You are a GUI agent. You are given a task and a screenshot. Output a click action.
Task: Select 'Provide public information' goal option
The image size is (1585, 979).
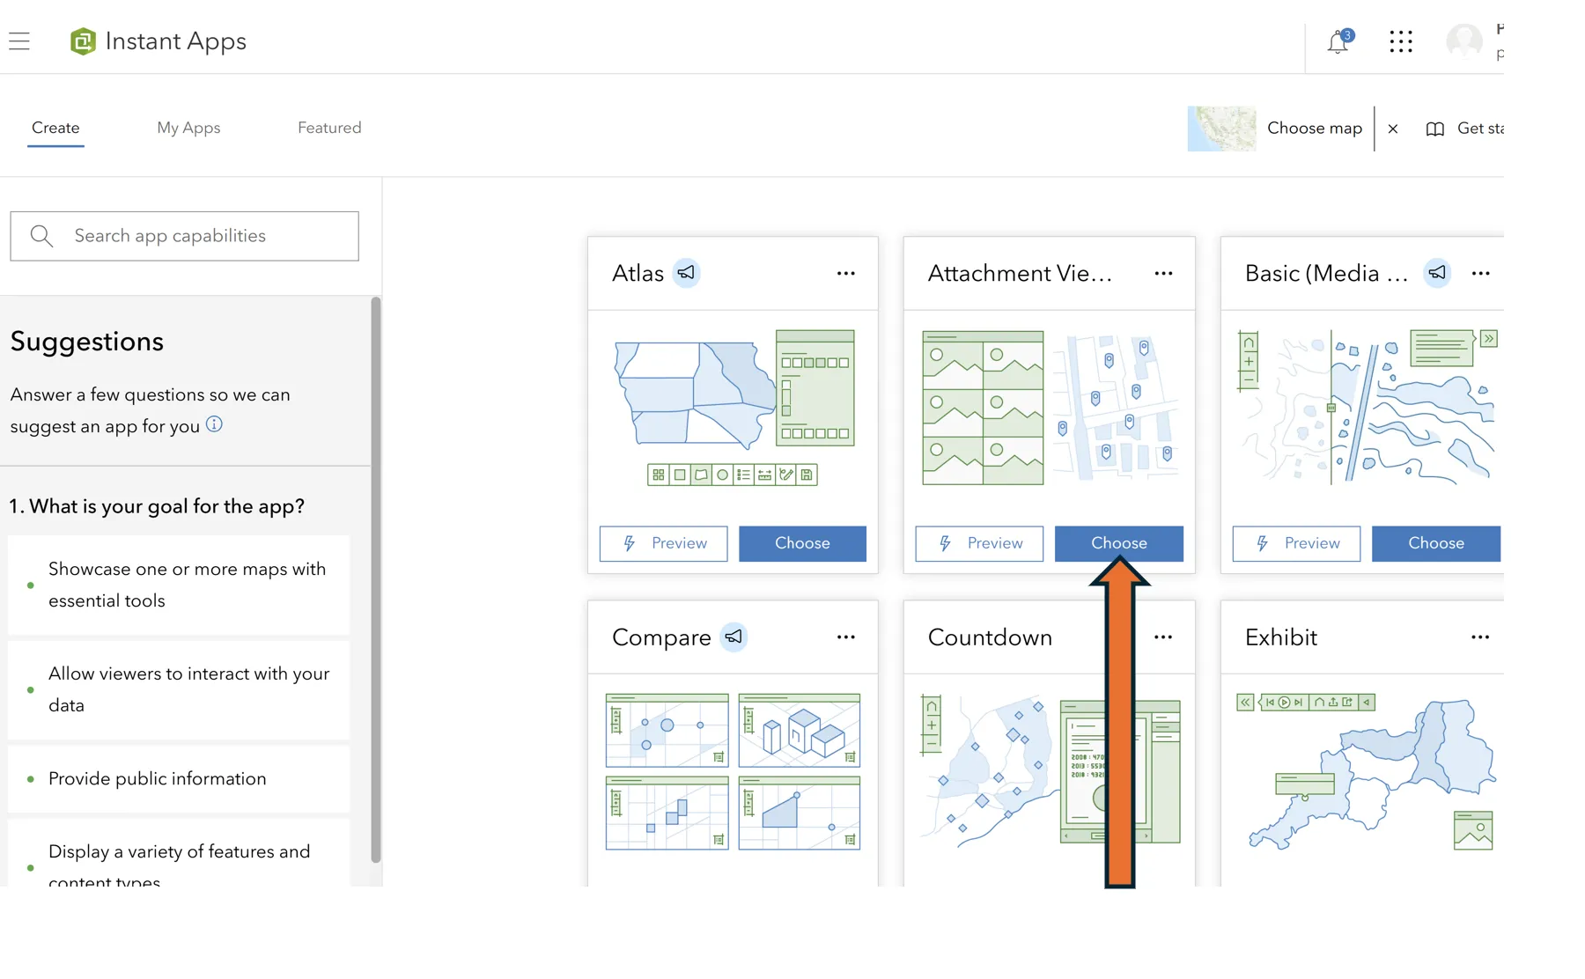157,778
